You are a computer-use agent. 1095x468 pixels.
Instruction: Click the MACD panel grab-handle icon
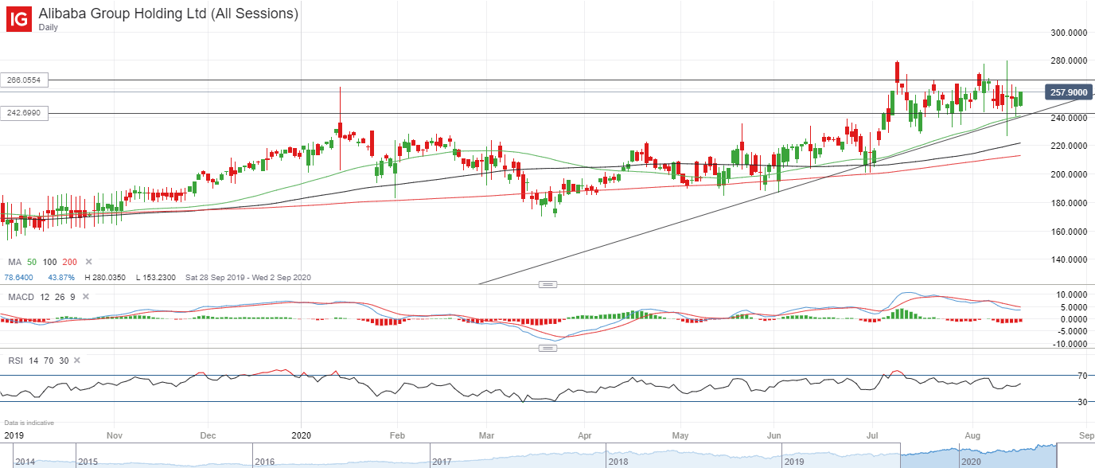coord(548,284)
